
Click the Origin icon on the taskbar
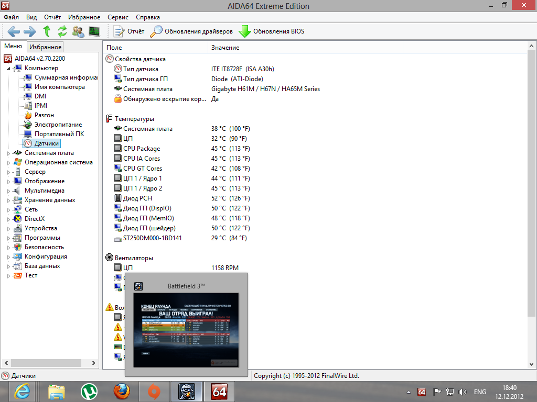click(154, 392)
